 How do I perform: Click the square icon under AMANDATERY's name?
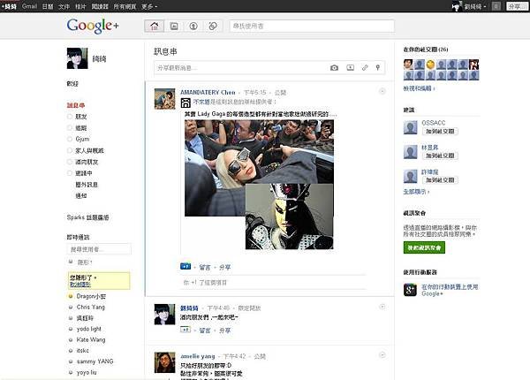185,103
